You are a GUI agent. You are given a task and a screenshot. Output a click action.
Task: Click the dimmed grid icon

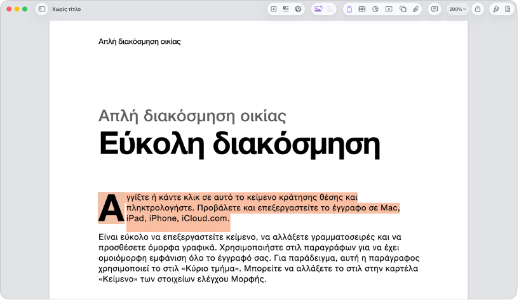pyautogui.click(x=330, y=10)
